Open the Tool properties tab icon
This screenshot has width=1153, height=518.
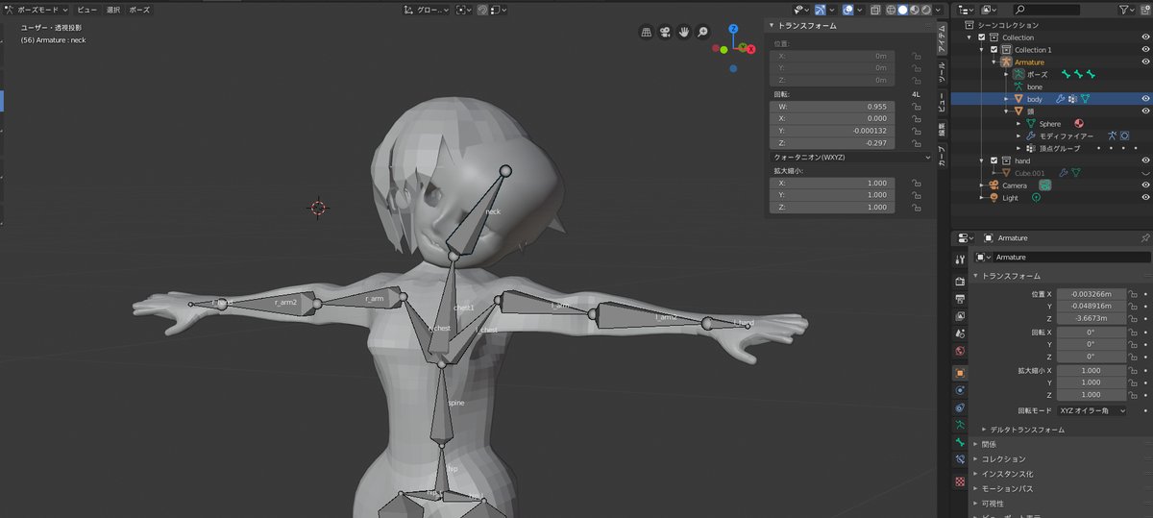coord(960,259)
